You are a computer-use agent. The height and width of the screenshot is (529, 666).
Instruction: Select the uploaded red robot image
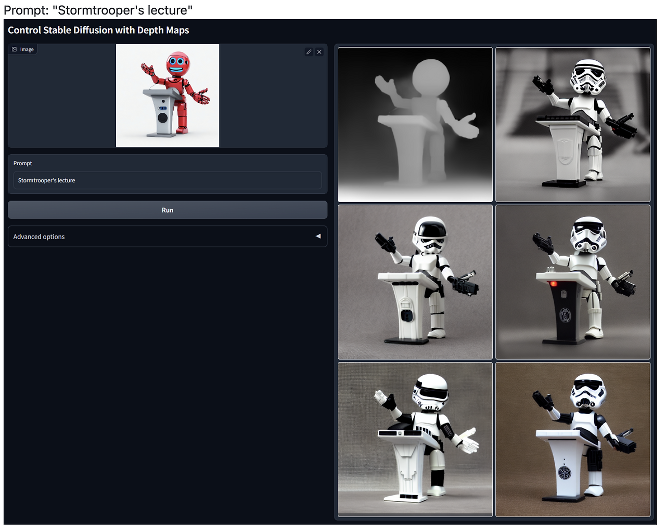tap(168, 96)
